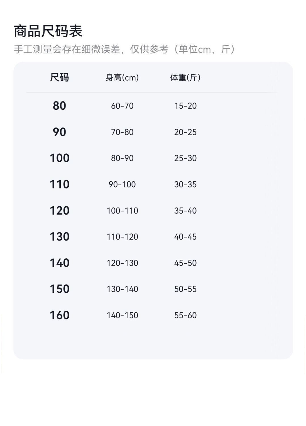Click the measurement error note subtitle
This screenshot has height=426, width=306.
pyautogui.click(x=124, y=49)
